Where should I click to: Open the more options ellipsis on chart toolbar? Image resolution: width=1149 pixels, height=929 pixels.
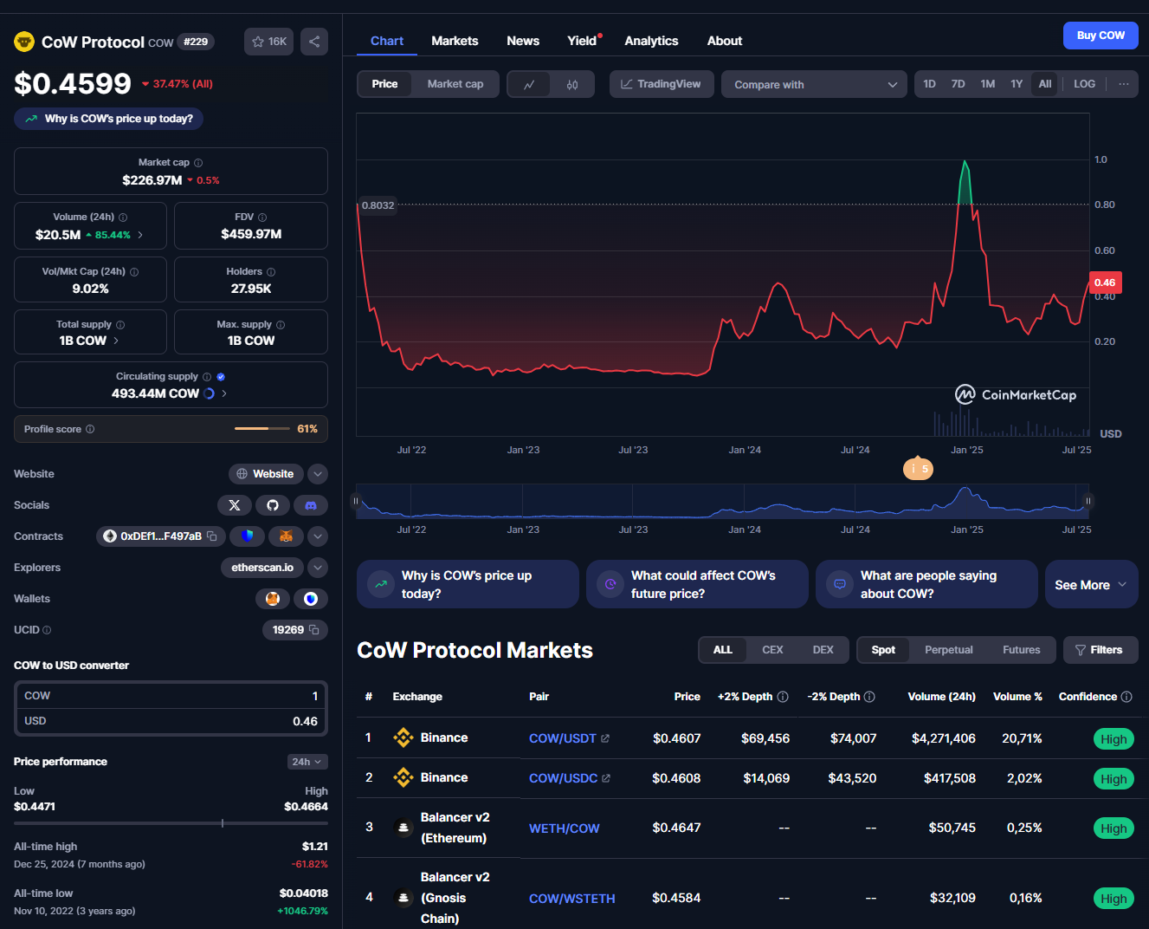click(1123, 84)
